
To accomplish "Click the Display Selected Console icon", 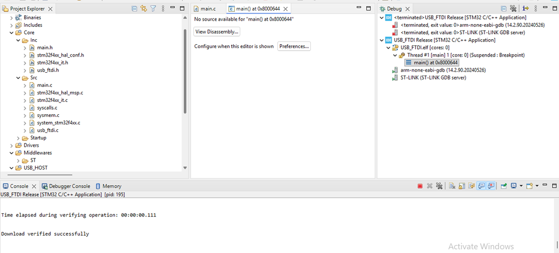I will click(514, 186).
